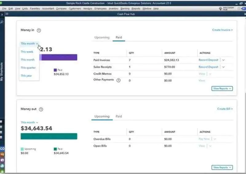246x174 pixels.
Task: Open the Money out This month dropdown
Action: click(29, 123)
